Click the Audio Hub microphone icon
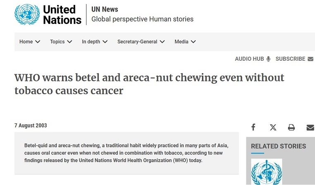 click(x=268, y=59)
